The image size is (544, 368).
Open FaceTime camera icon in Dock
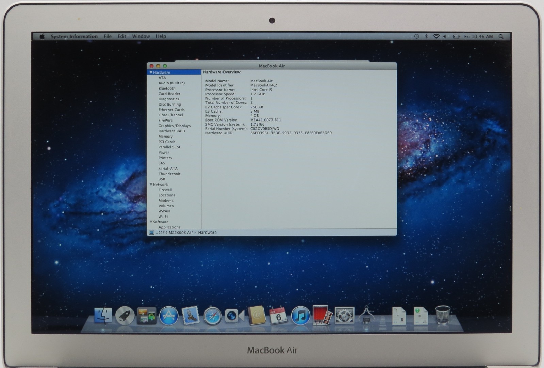pos(234,316)
